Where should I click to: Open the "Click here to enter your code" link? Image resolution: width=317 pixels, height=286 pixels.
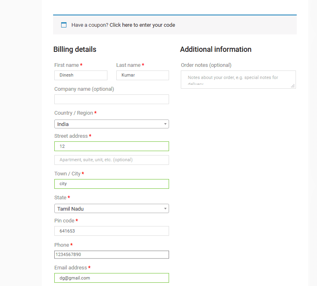142,25
